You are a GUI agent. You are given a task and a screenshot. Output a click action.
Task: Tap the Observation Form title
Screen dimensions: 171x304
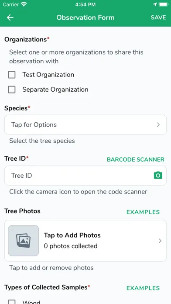[x=85, y=17]
